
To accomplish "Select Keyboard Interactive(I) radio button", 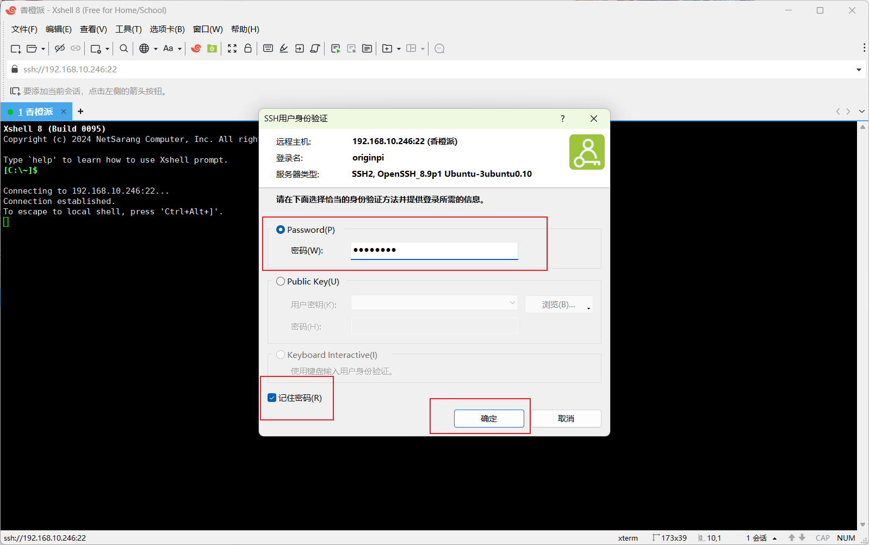I will 281,355.
